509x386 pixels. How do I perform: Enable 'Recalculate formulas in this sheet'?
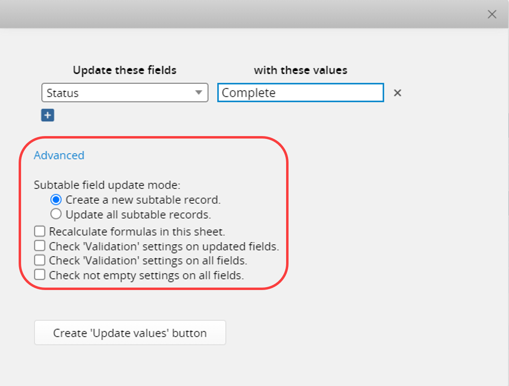click(39, 231)
